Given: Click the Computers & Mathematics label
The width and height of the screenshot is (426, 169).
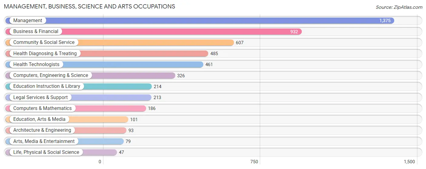Looking at the screenshot, I should [x=42, y=108].
